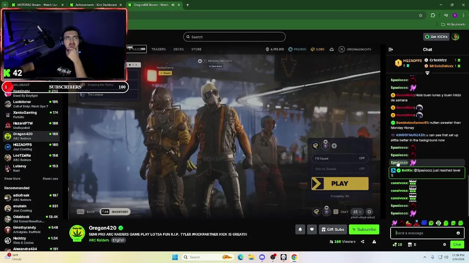Open HQZAOFPS channel in sidebar

(31, 147)
